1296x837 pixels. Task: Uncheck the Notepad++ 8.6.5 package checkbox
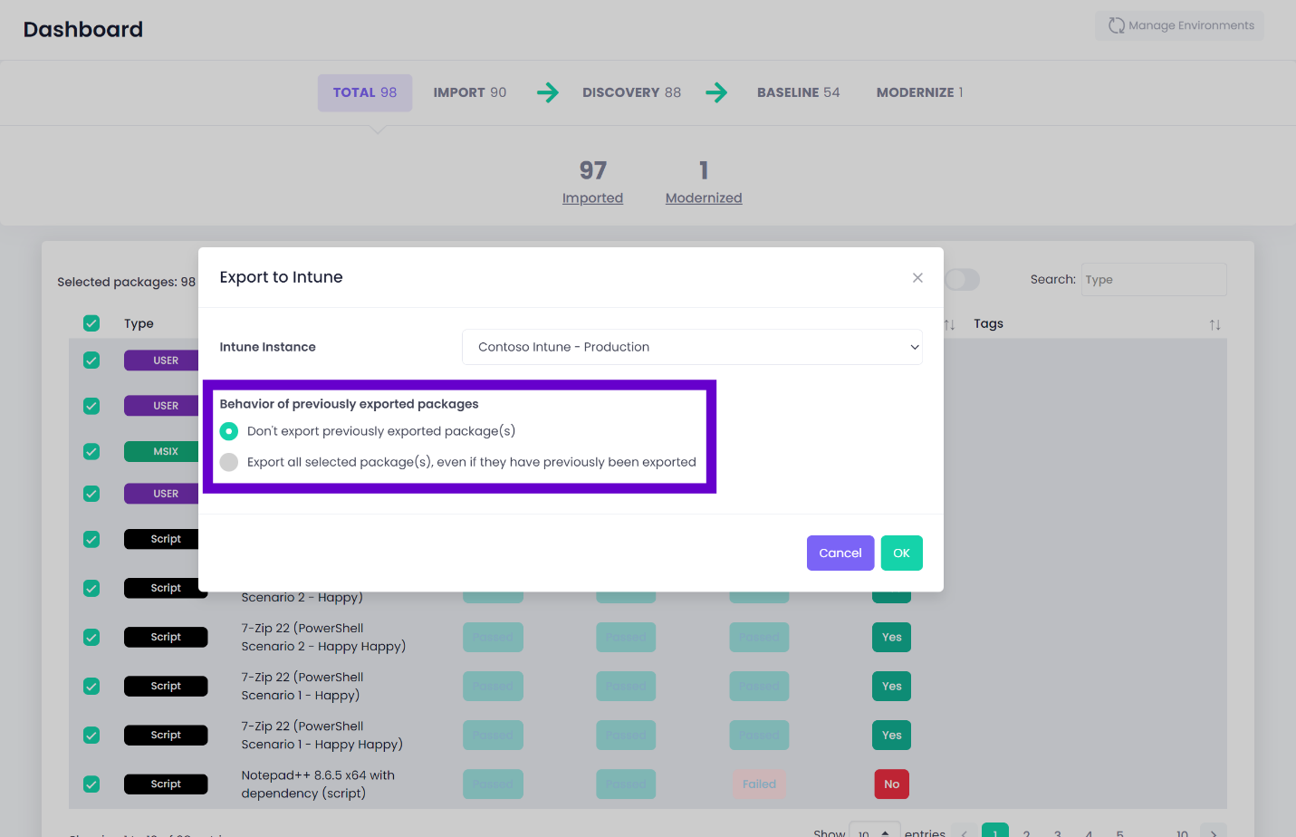(x=91, y=784)
